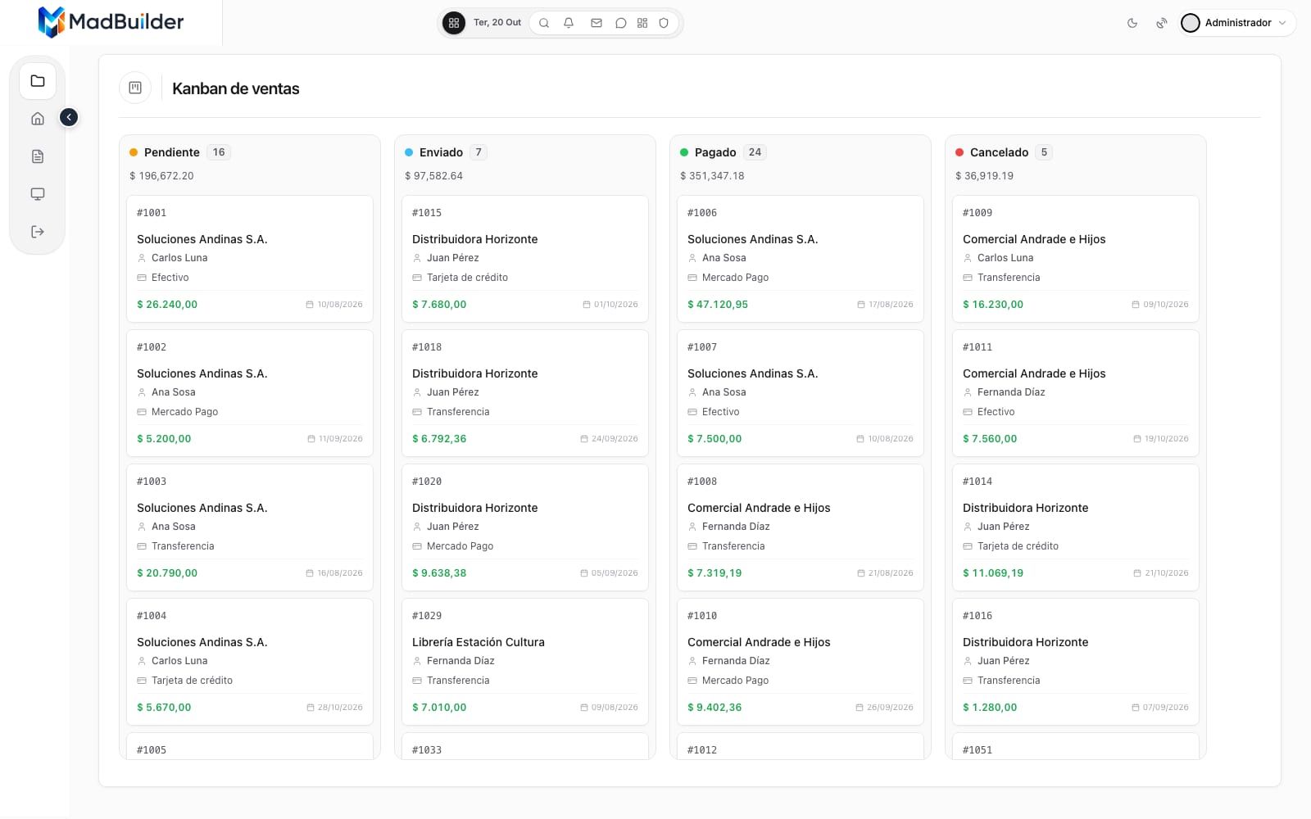Click the person icon on card #1011

tap(968, 392)
